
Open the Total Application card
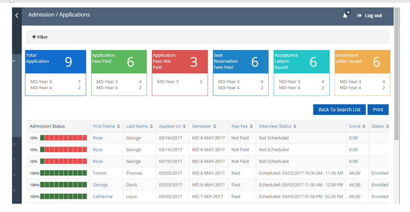56,73
